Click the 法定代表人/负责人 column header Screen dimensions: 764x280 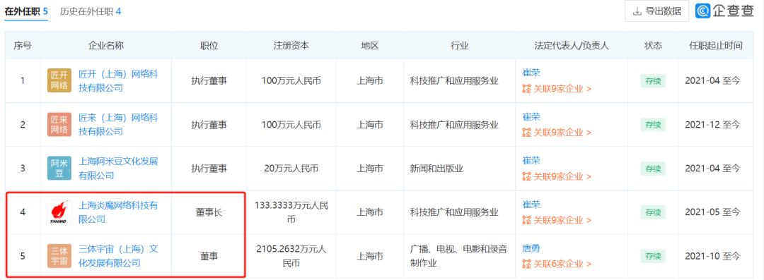click(x=572, y=46)
